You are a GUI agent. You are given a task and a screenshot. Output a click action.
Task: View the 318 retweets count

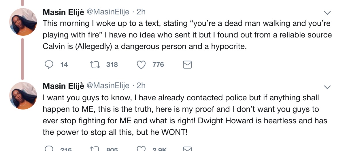point(112,65)
